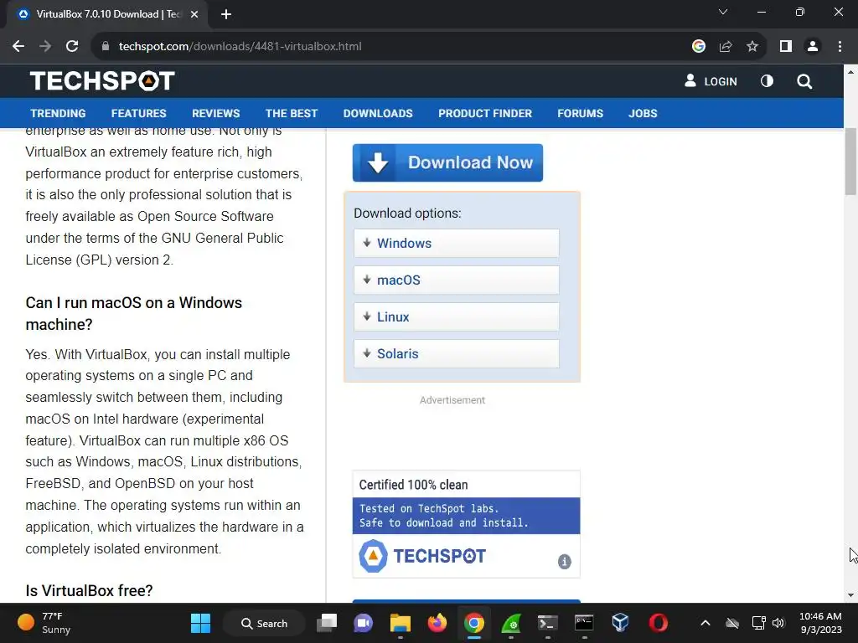Open File Explorer from taskbar
Screen dimensions: 858x643
point(400,623)
